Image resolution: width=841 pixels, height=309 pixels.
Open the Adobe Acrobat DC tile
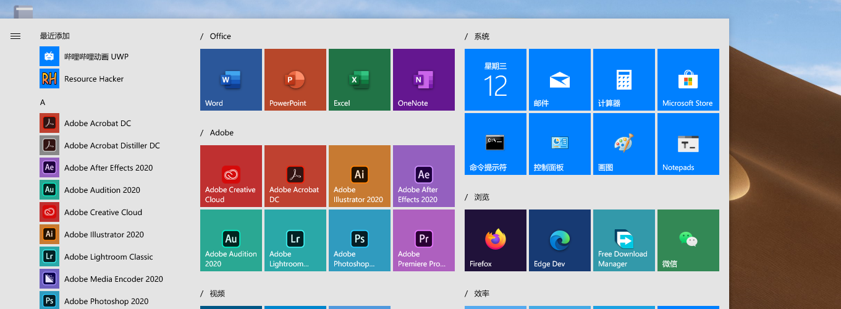coord(295,176)
